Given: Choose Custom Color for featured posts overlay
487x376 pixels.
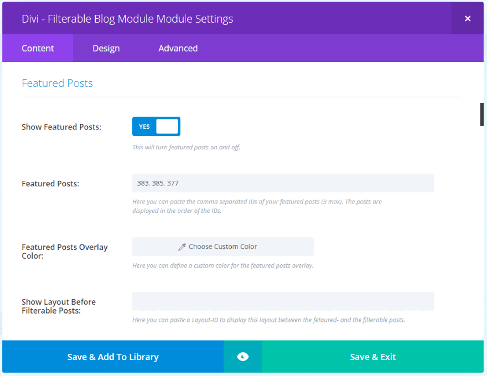Looking at the screenshot, I should [223, 247].
